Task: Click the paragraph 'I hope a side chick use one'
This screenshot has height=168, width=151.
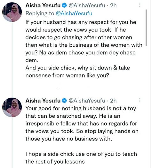Action: (x=81, y=158)
